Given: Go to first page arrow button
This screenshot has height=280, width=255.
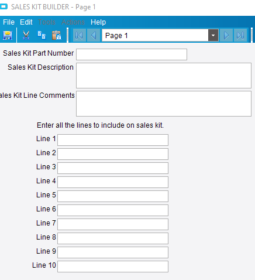Looking at the screenshot, I should click(80, 35).
